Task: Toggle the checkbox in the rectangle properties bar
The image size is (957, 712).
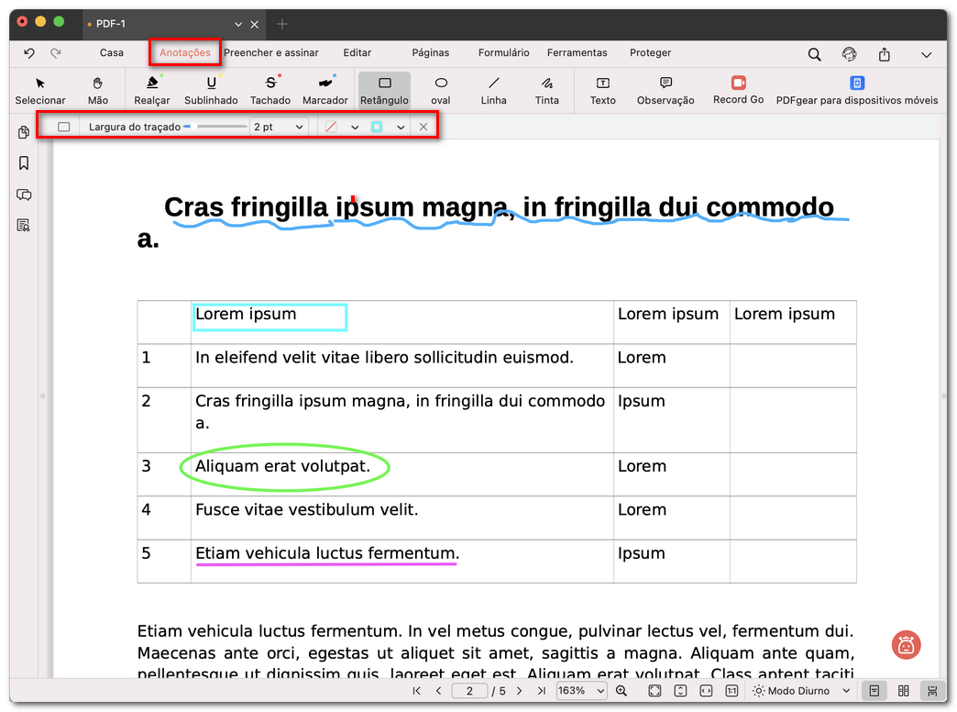Action: point(64,127)
